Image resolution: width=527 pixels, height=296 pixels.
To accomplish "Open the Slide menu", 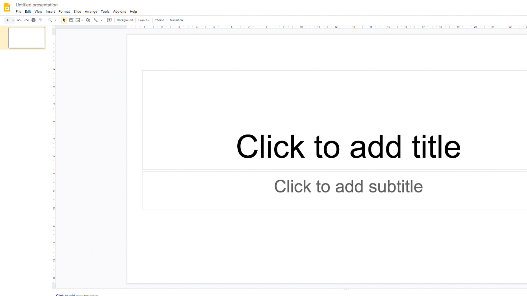I will pos(77,11).
